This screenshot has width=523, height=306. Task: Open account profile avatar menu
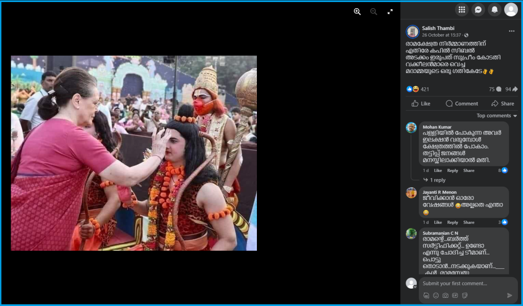click(x=511, y=10)
